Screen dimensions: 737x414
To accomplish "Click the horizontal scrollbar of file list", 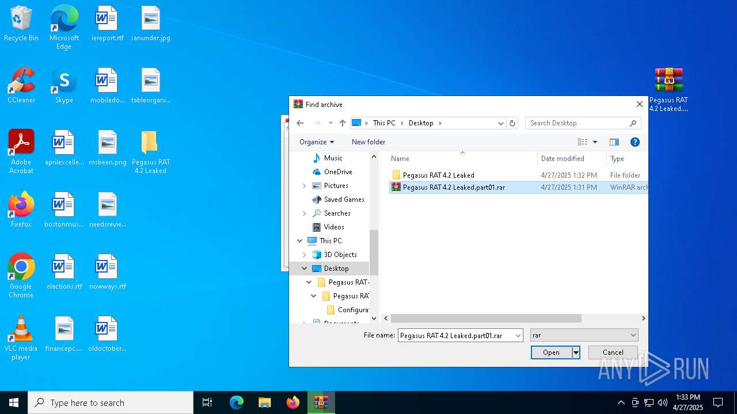I will coord(487,319).
